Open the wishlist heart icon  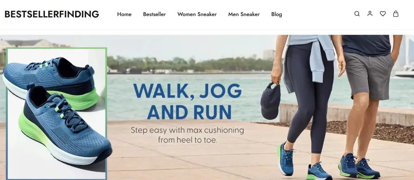pyautogui.click(x=383, y=14)
